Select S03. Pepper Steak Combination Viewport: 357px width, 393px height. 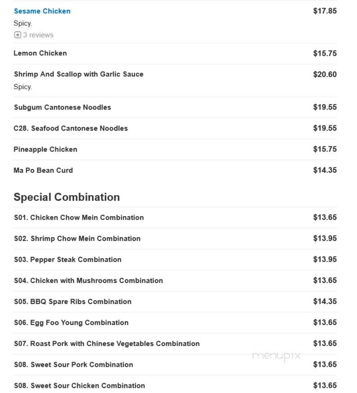point(68,260)
